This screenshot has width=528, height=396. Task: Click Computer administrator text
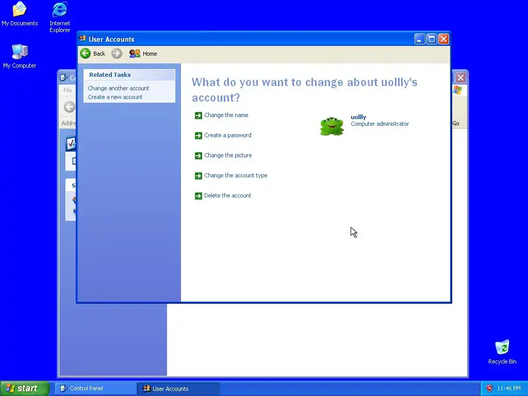pyautogui.click(x=379, y=124)
